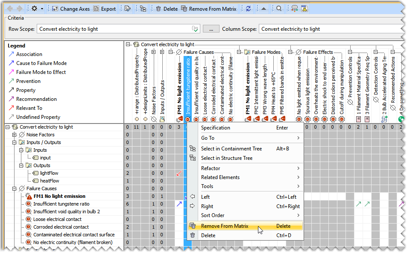Collapse the Failure Modes column group

(239, 52)
